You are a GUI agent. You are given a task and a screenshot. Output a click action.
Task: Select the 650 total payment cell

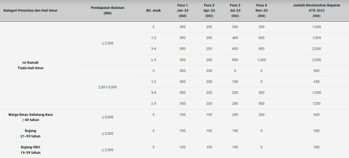(x=317, y=82)
